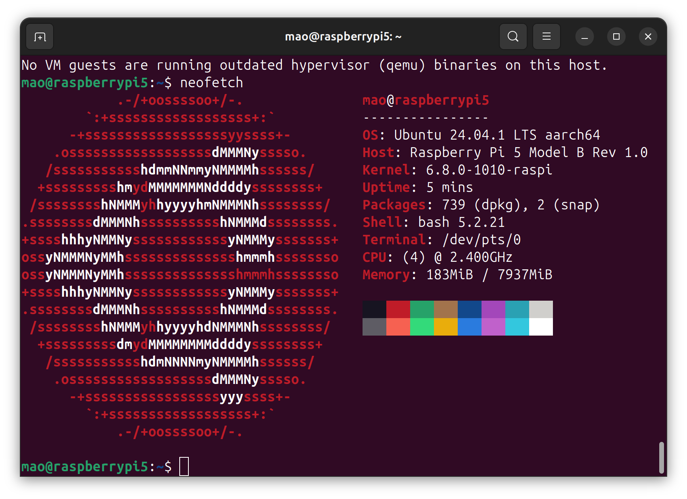Click the bright cyan swatch in bottom row
Viewport: 687px width, 499px height.
517,327
